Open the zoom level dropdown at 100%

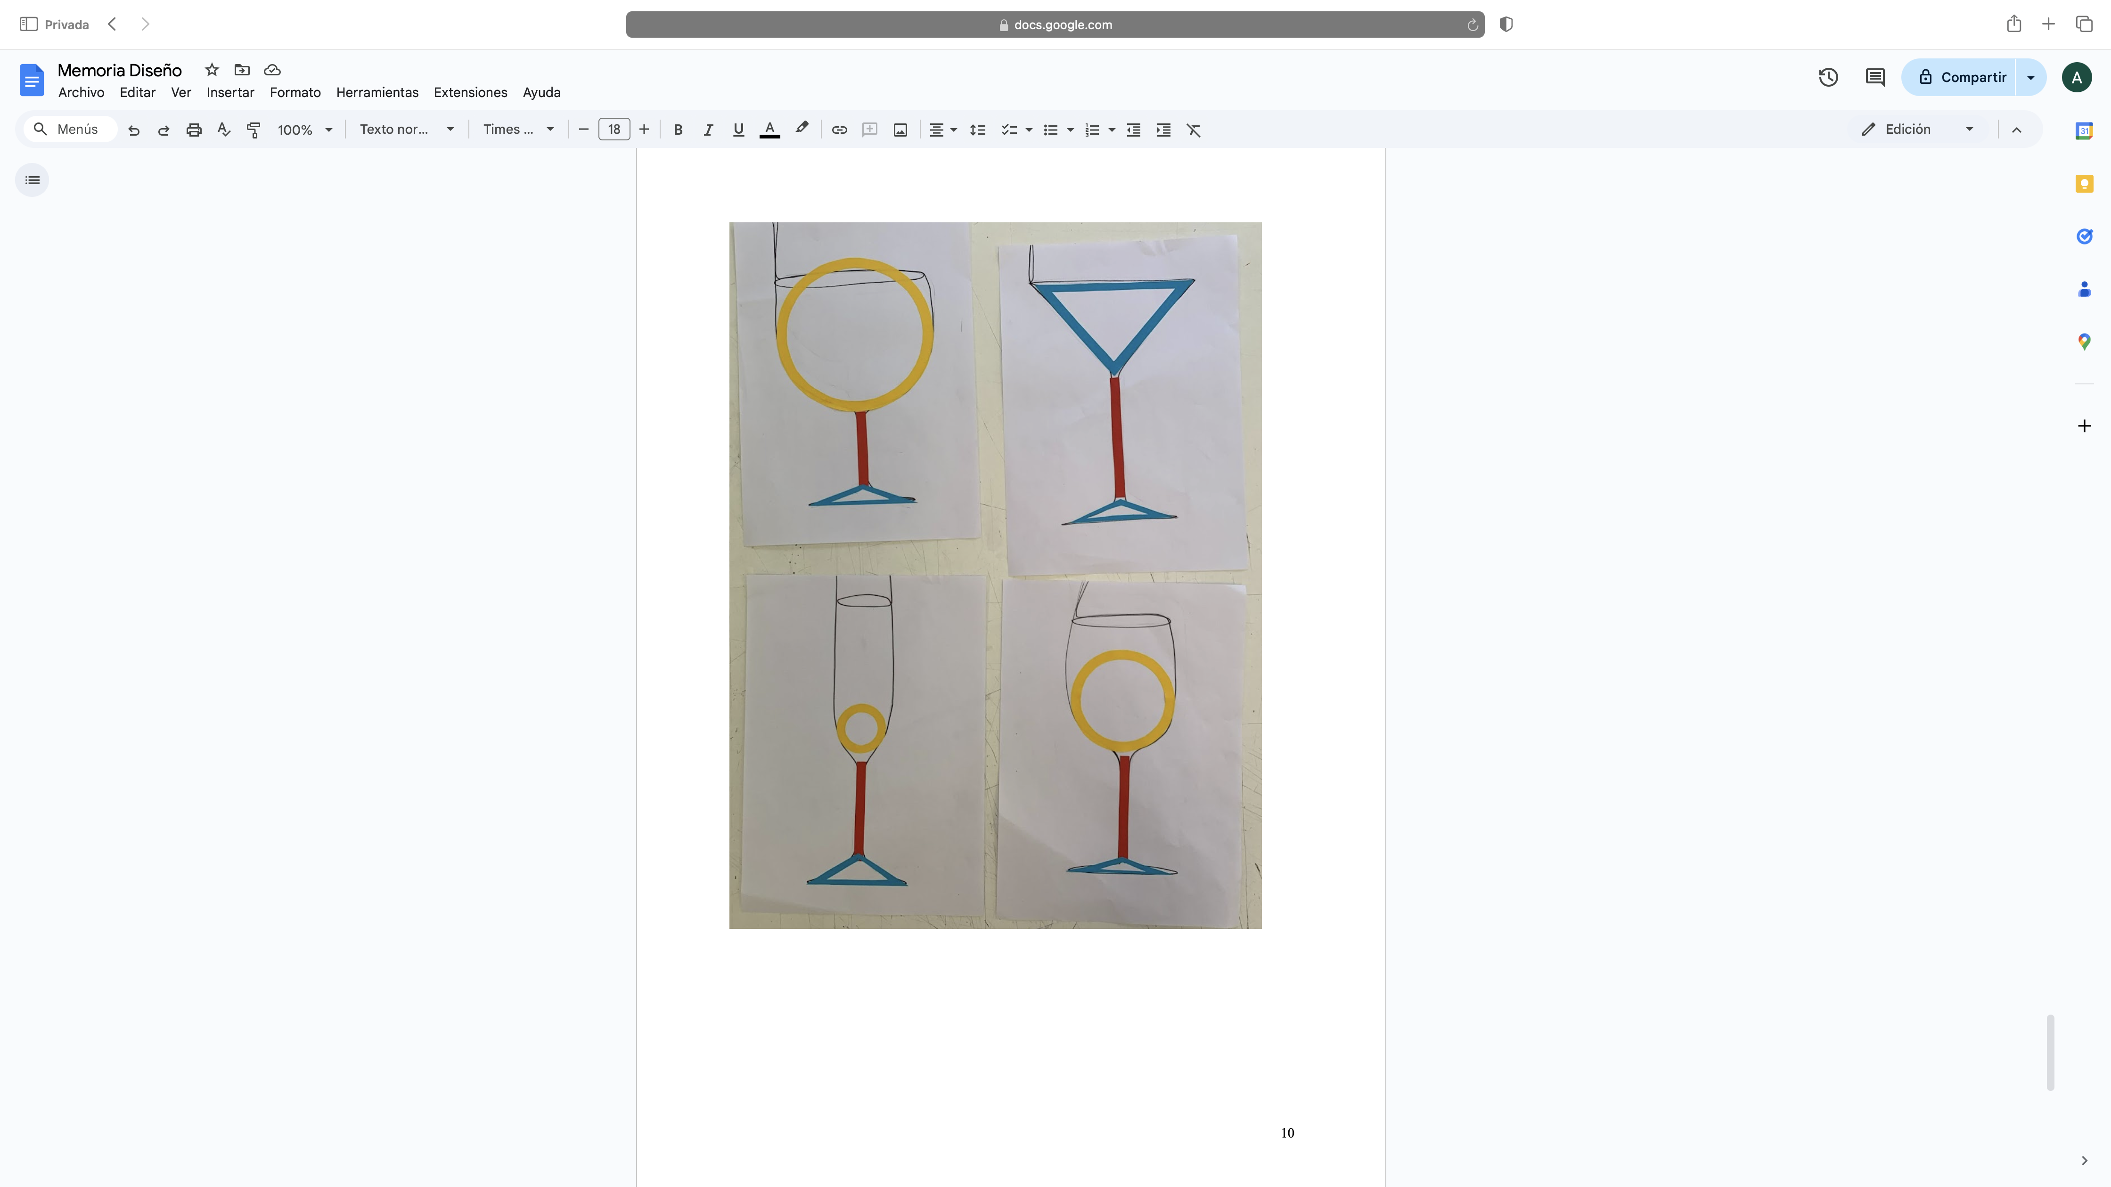point(305,130)
